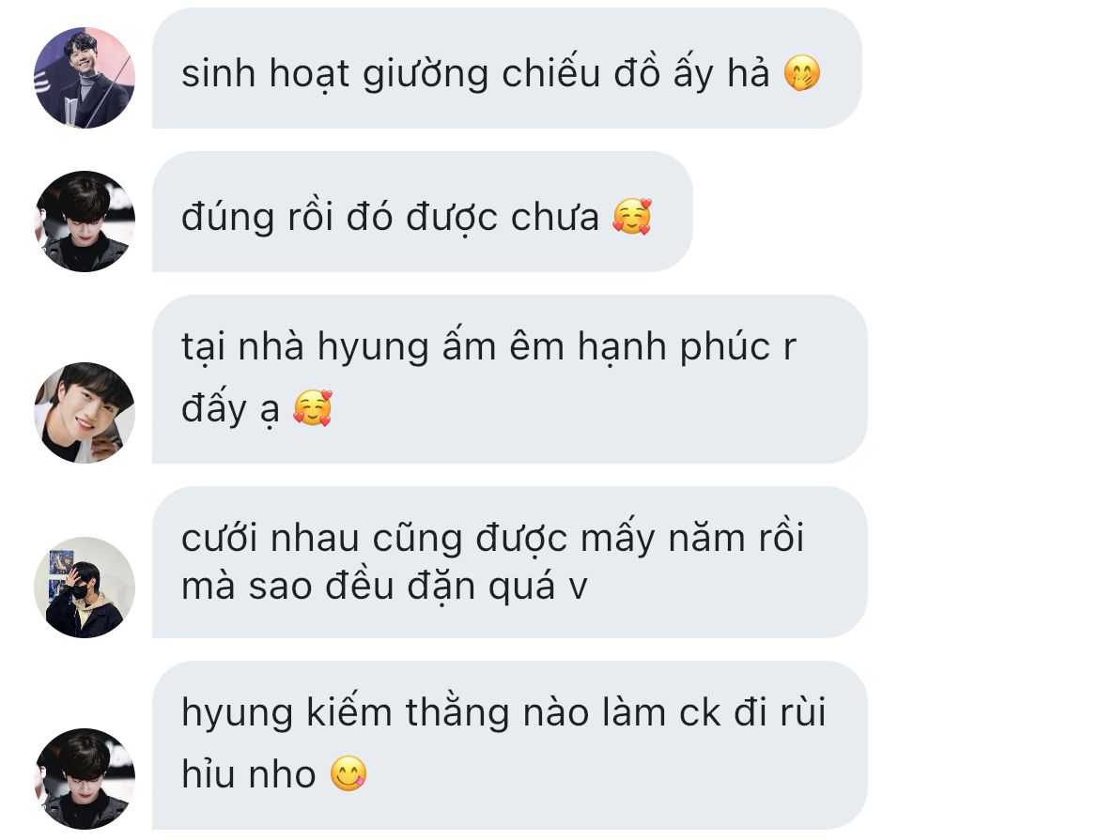Click the text "đấy ạ"
This screenshot has height=840, width=1099.
(230, 410)
